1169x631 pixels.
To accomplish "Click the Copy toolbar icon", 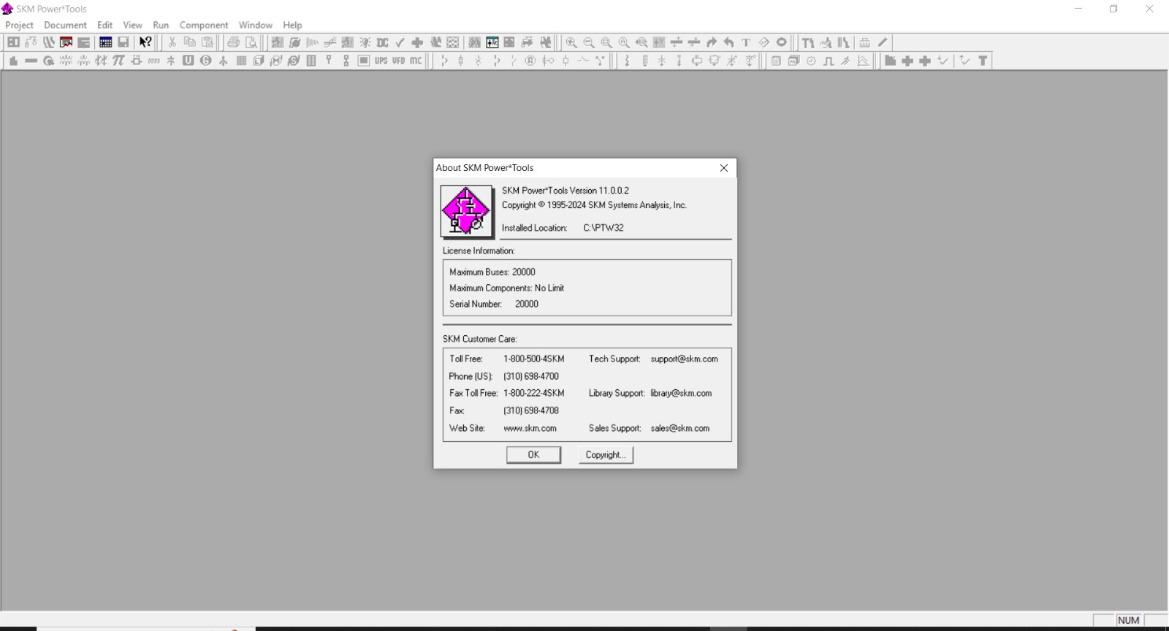I will tap(190, 42).
